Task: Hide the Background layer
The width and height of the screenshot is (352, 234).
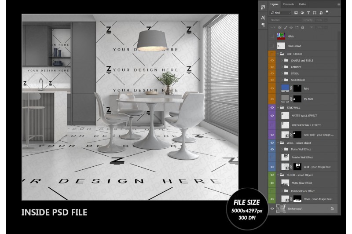Action: 272,208
